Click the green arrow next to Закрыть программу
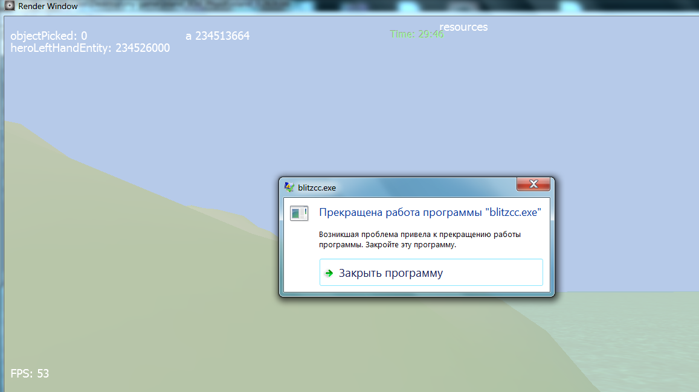The height and width of the screenshot is (392, 699). (329, 273)
